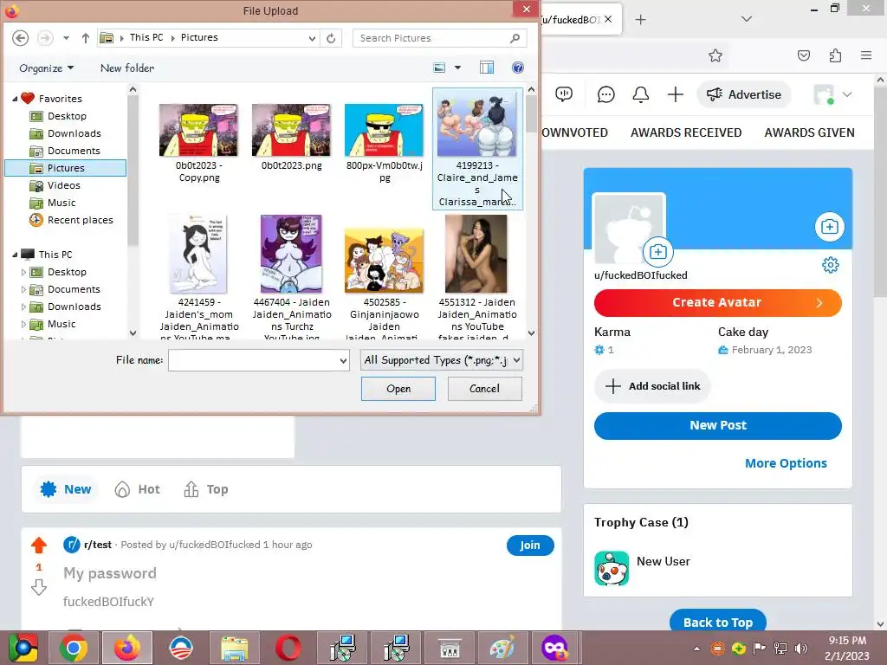Image resolution: width=887 pixels, height=665 pixels.
Task: Open File Explorer from the taskbar
Action: (234, 648)
